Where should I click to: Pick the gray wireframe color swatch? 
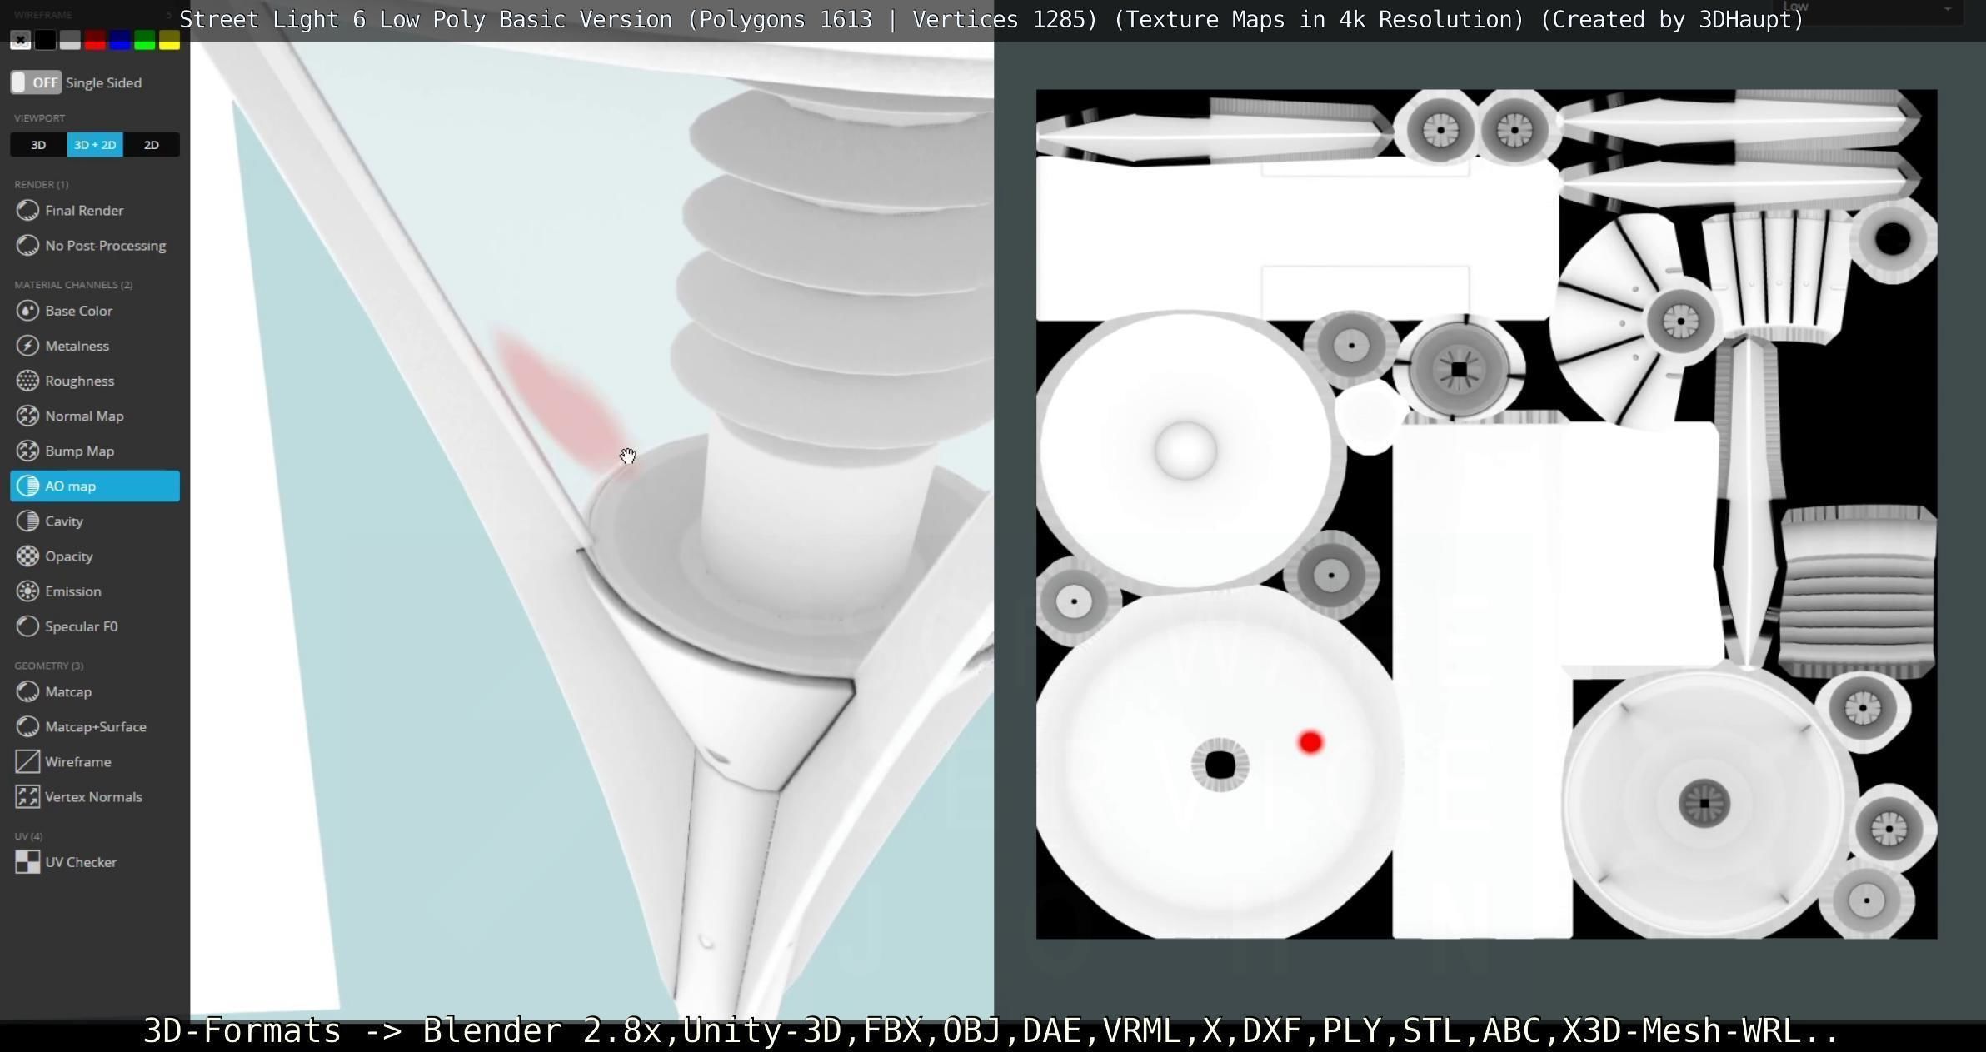click(70, 40)
